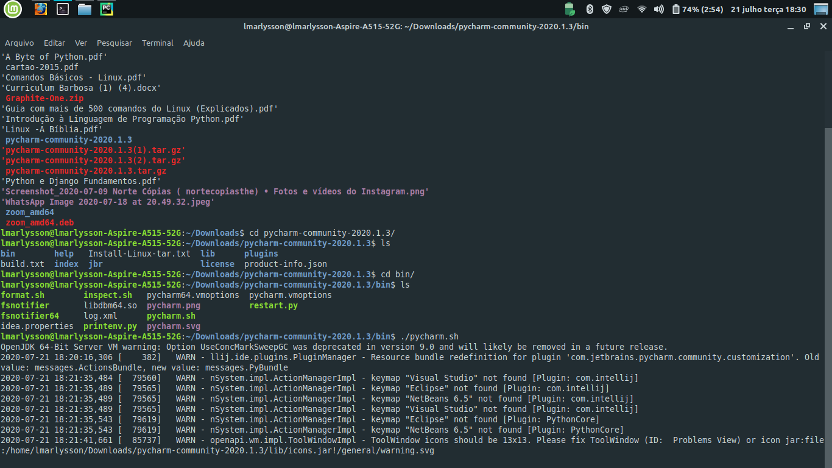
Task: Restore the terminal window size
Action: 807,26
